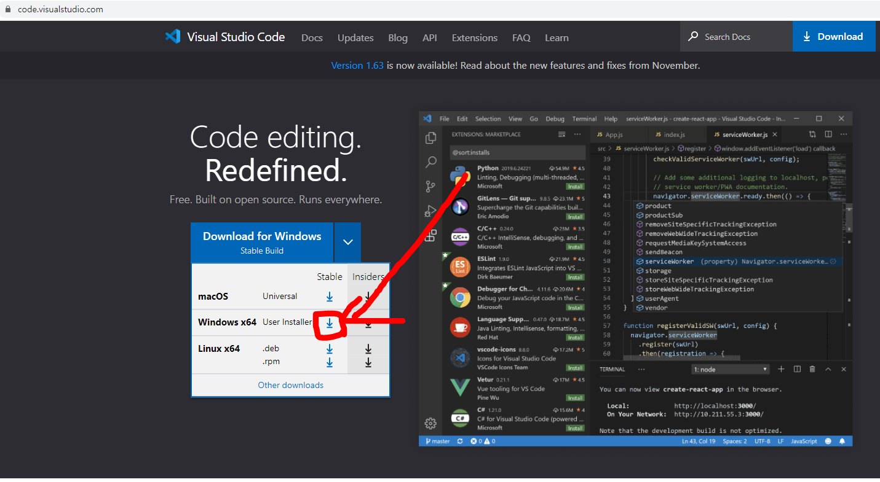Click the clear extensions filter icon
880x482 pixels.
coord(561,134)
